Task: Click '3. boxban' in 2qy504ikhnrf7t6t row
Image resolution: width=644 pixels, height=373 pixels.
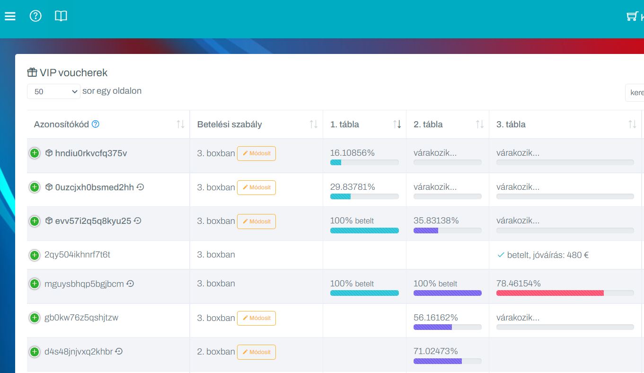Action: pos(216,255)
